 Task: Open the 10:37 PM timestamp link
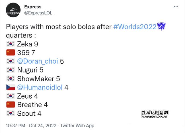15,126
